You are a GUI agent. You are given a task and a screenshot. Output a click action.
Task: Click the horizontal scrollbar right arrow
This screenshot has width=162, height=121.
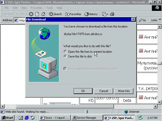click(155, 106)
